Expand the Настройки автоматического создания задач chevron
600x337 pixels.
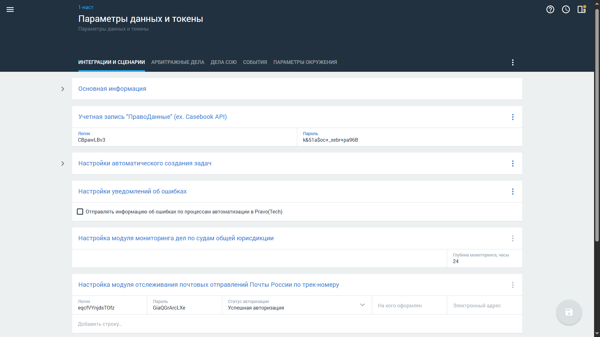pos(62,164)
